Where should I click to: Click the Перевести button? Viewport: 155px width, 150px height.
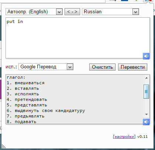(x=132, y=67)
